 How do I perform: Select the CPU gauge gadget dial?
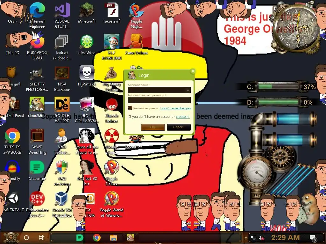[x=257, y=173]
